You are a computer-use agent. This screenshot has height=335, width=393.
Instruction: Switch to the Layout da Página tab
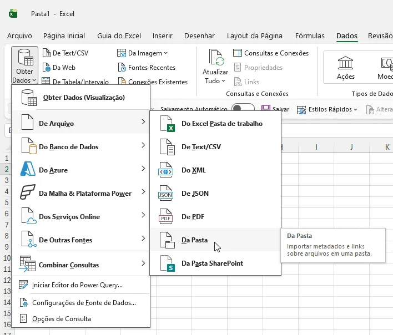[255, 36]
